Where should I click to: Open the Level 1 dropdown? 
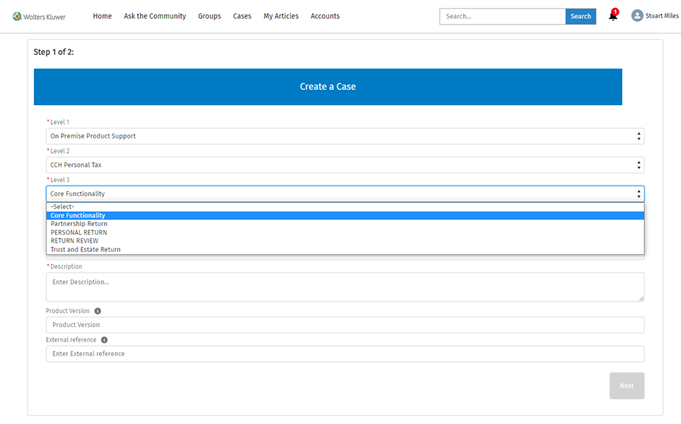point(346,136)
